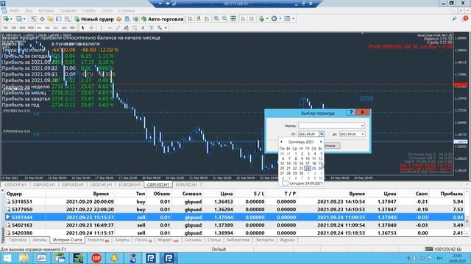The width and height of the screenshot is (471, 264).
Task: Close the terminal panel with X
Action: tap(2, 190)
